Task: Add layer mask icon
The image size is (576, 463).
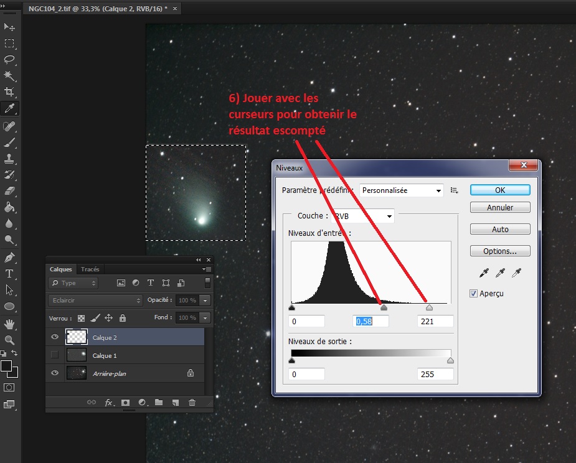Action: 125,403
